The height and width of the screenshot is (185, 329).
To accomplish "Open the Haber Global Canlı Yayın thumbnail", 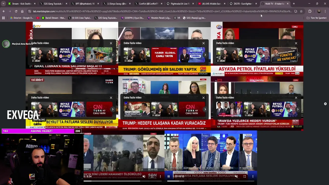I will click(x=164, y=55).
